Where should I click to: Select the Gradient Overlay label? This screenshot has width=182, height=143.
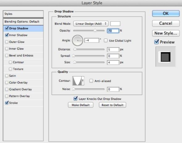click(21, 89)
